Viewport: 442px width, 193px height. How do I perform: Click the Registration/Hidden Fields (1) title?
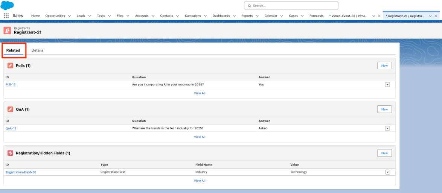pos(43,153)
